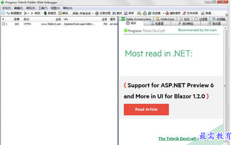Image resolution: width=234 pixels, height=145 pixels.
Task: Open The Telerik DevCraft link
Action: point(177,139)
